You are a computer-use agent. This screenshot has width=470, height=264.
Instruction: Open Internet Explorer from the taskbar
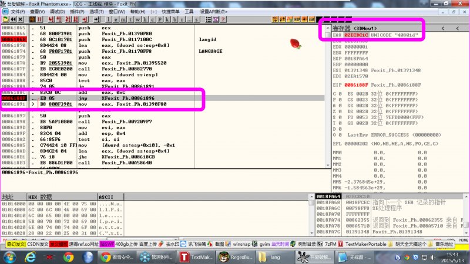click(x=31, y=257)
